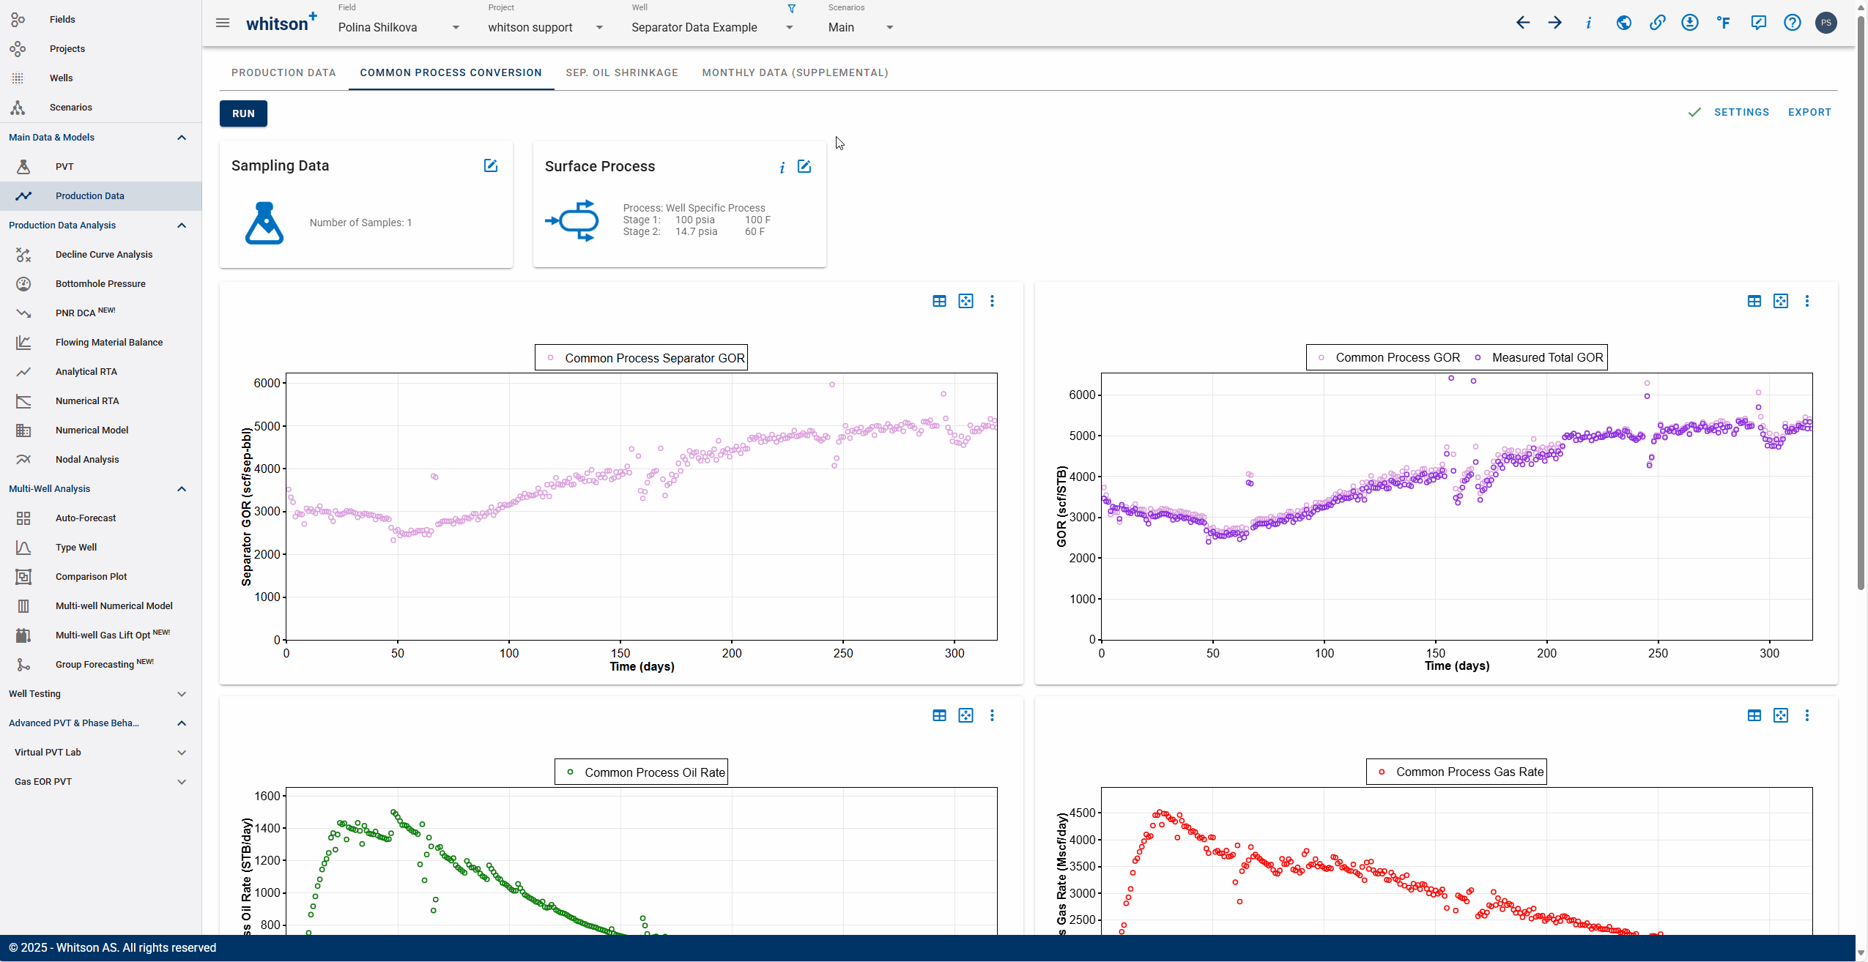Toggle the Common Process GOR legend series
This screenshot has width=1868, height=962.
(1389, 357)
